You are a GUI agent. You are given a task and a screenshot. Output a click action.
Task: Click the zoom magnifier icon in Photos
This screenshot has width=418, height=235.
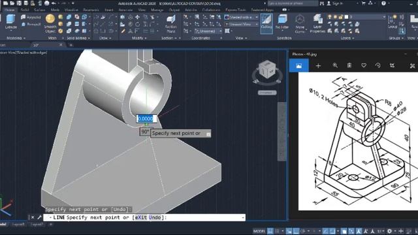pos(335,65)
